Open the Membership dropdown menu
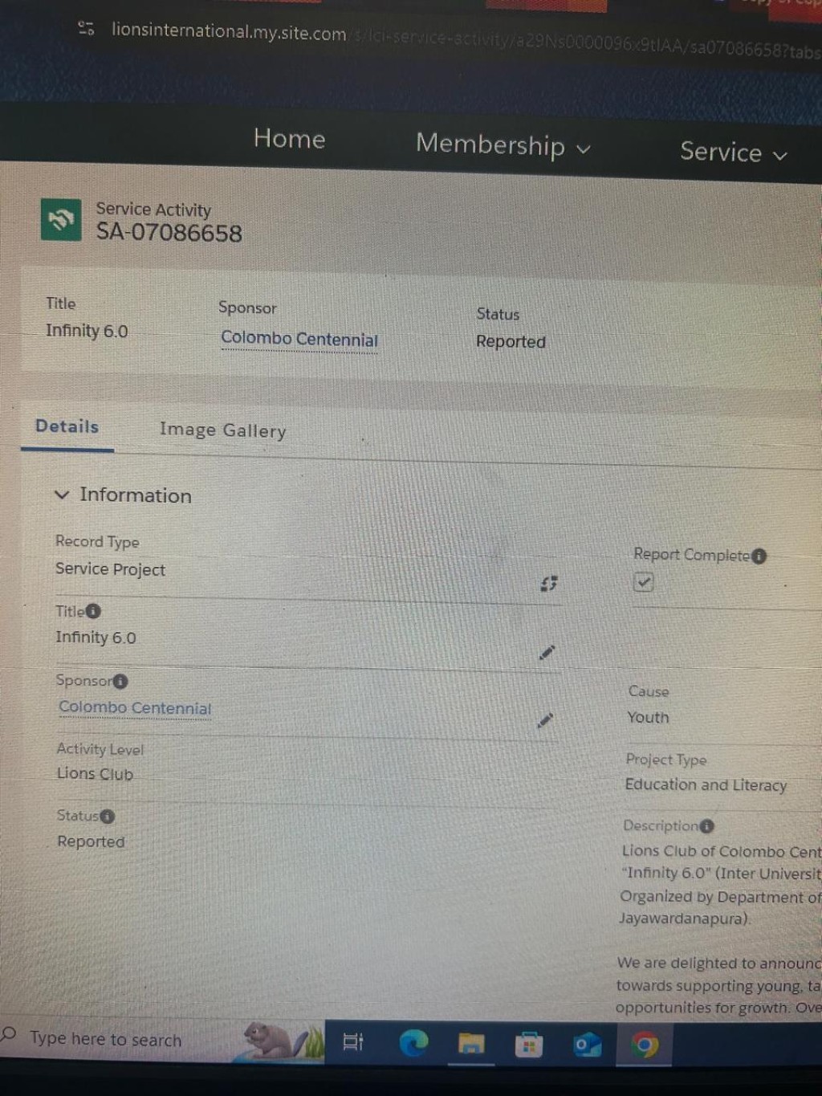This screenshot has width=822, height=1096. [x=503, y=145]
